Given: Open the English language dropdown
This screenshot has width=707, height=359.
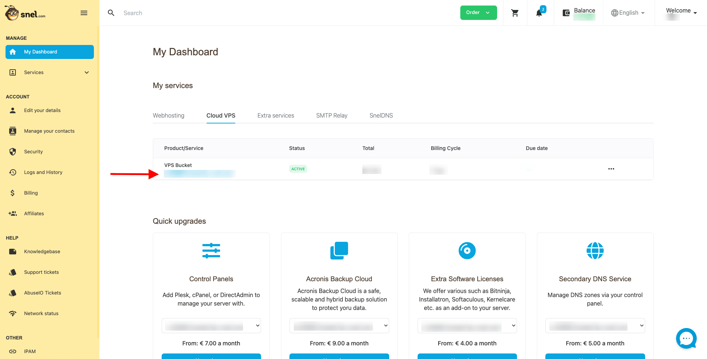Looking at the screenshot, I should click(628, 13).
